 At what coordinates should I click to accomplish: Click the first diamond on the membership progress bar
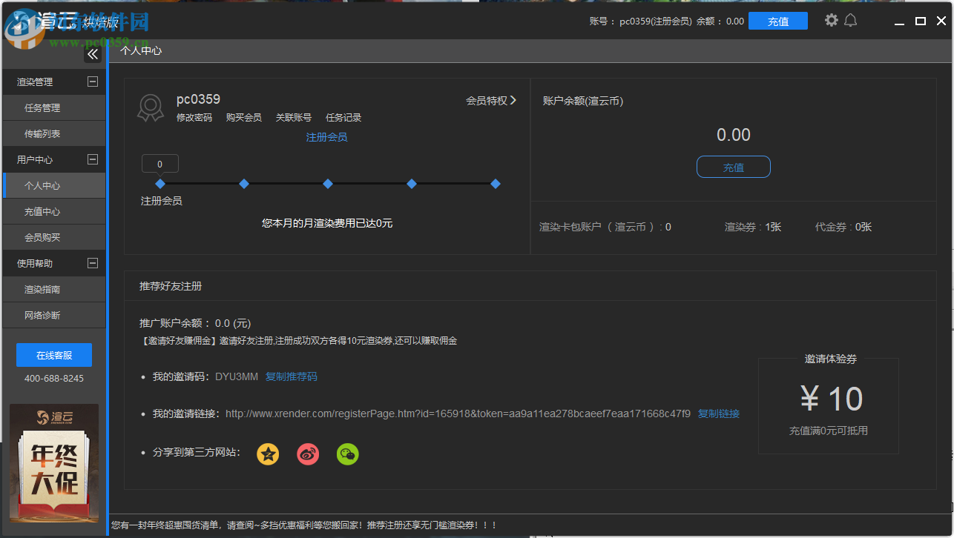(x=159, y=184)
